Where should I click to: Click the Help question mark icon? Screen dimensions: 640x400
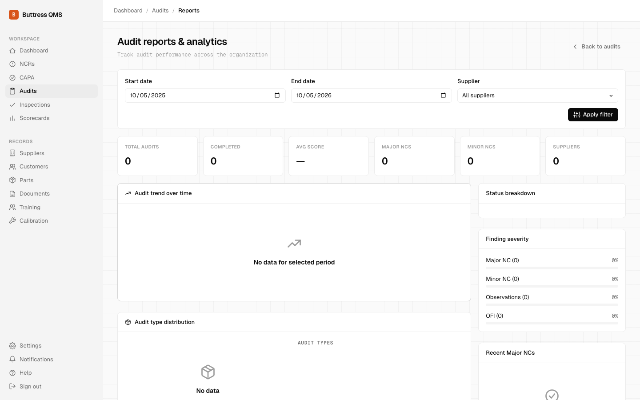pos(12,373)
